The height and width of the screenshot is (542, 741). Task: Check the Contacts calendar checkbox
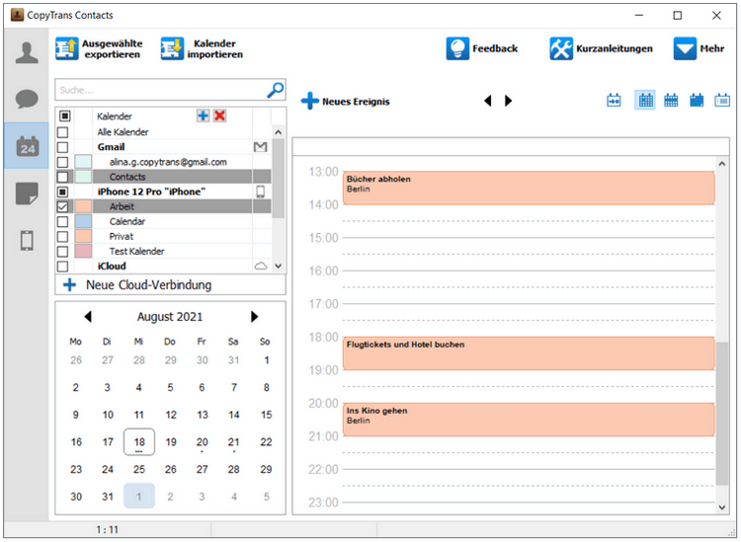62,177
